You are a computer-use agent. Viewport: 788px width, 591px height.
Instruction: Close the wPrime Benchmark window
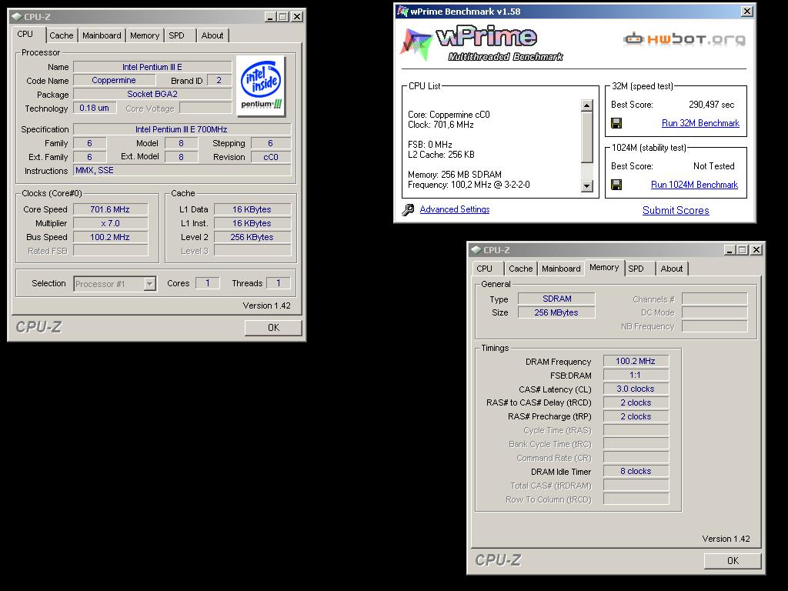(x=747, y=11)
